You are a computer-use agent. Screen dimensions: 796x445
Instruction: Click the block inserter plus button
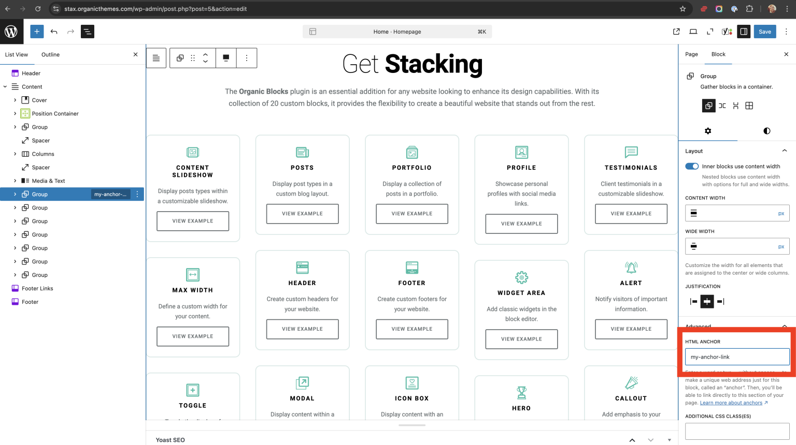[x=37, y=32]
